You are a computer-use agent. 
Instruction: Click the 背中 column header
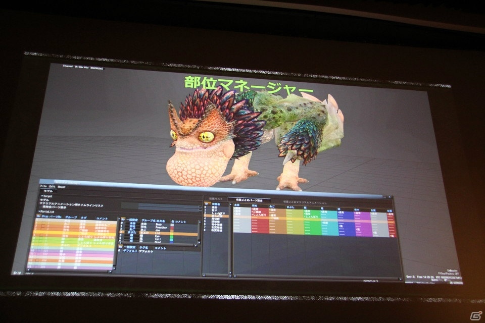[x=357, y=210]
